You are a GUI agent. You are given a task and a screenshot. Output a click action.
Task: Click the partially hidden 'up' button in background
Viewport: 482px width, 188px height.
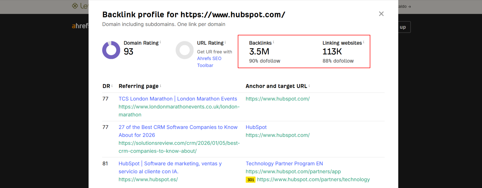pos(404,27)
